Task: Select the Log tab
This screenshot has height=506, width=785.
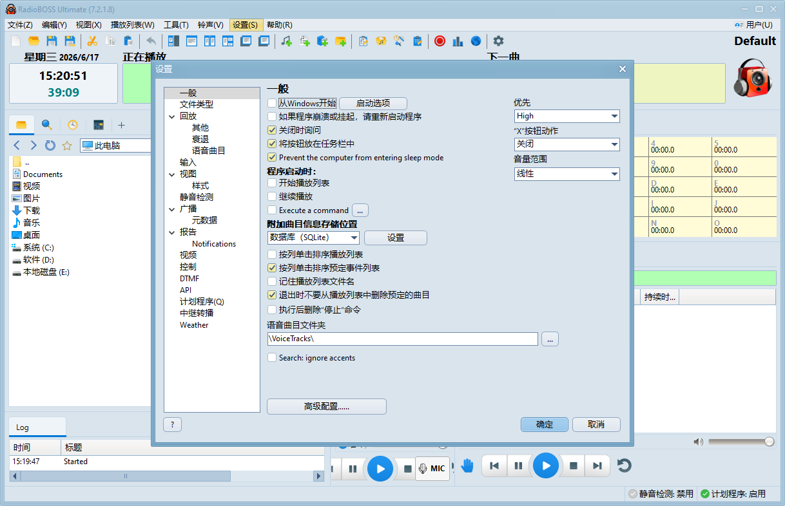Action: pos(37,427)
